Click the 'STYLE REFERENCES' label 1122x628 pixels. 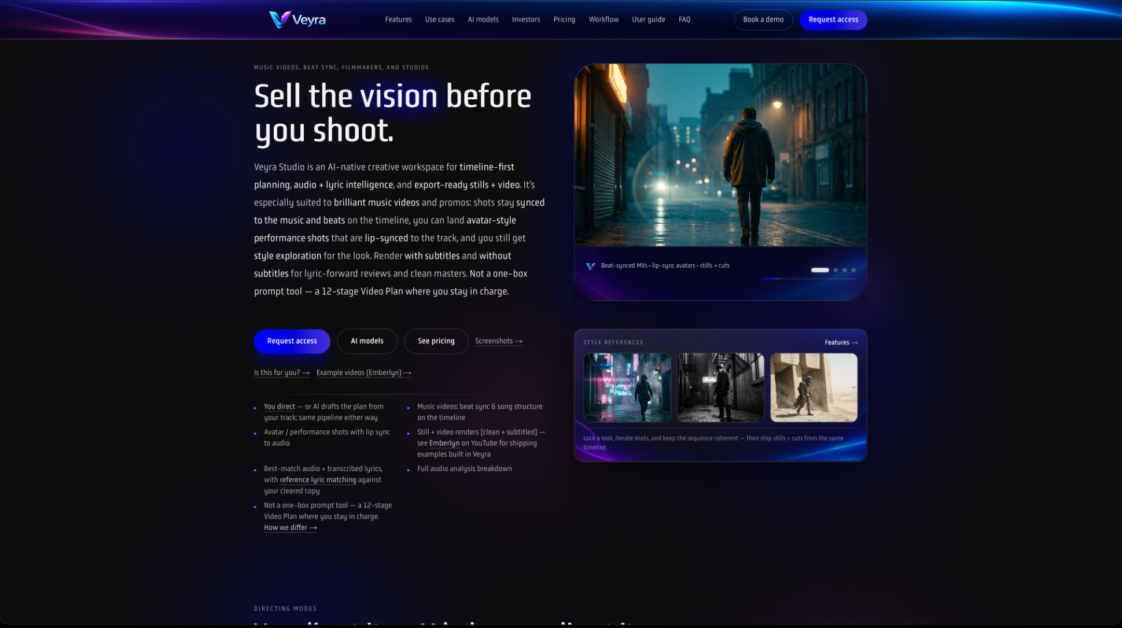point(613,342)
